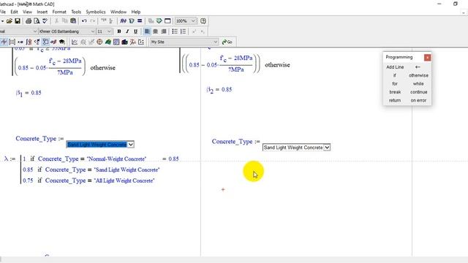Insert an X-Y plot from graph toolbar
468x263 pixels.
pyautogui.click(x=75, y=42)
